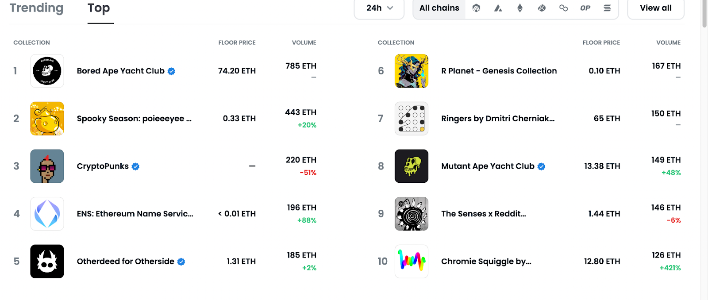Filter by Klaytn chain icon

point(542,8)
